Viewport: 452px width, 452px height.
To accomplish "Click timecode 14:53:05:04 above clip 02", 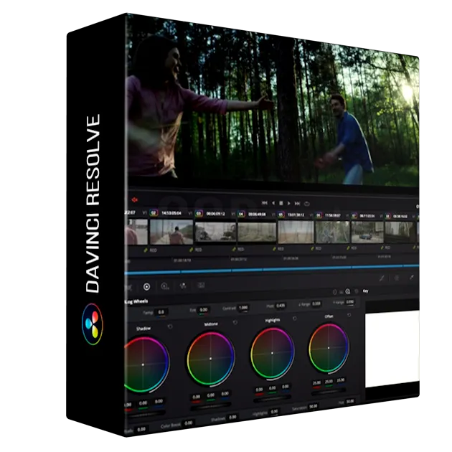I will 171,213.
